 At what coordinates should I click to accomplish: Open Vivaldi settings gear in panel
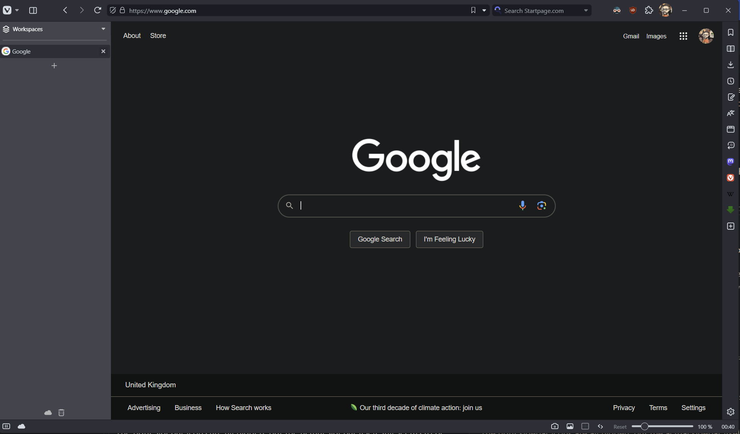(731, 412)
